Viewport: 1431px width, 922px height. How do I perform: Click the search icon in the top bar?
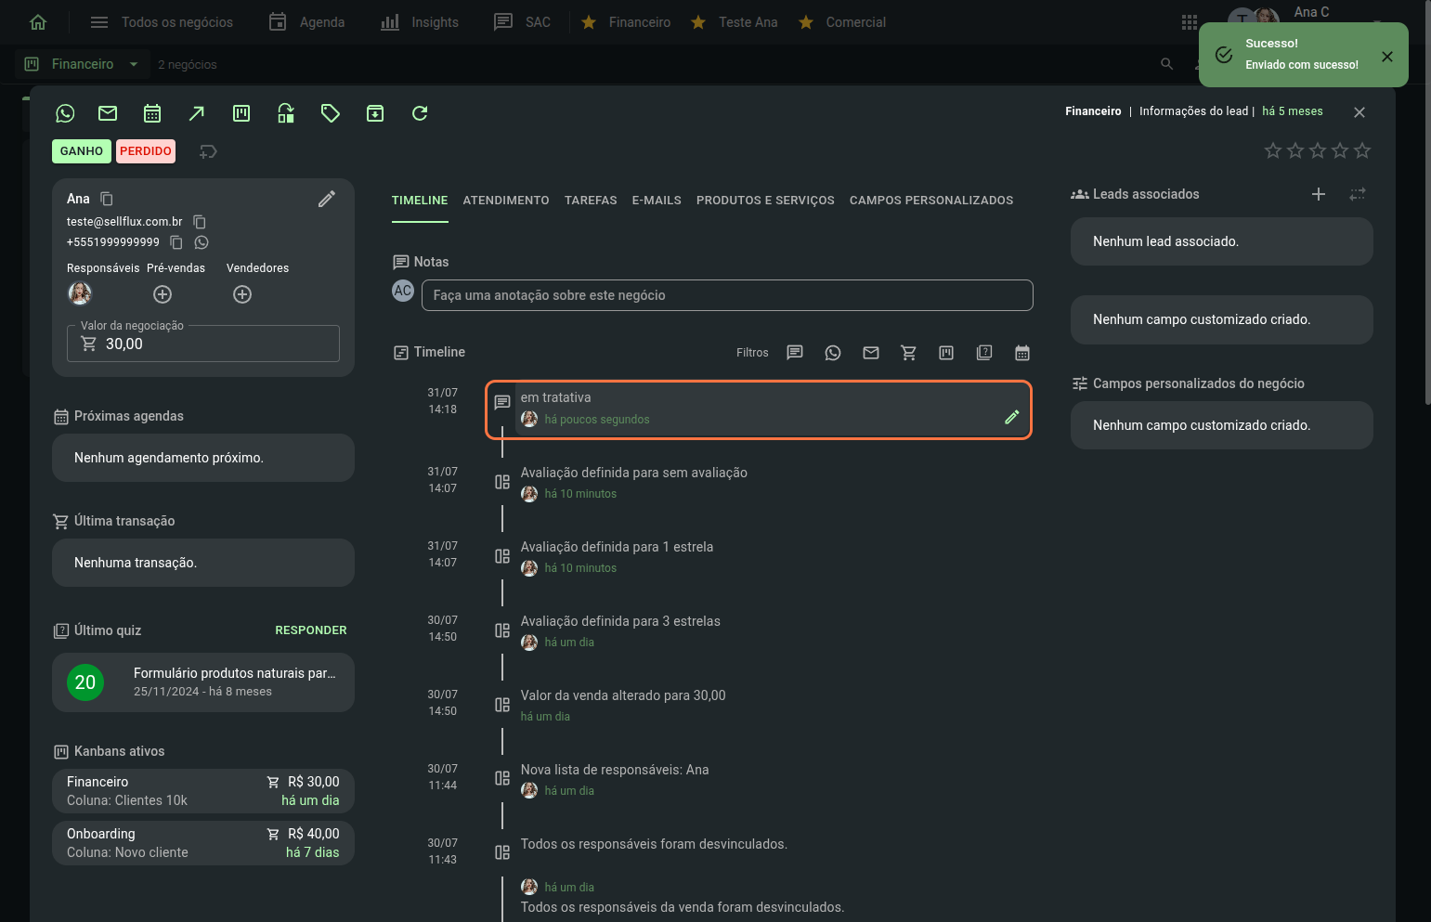[1167, 64]
